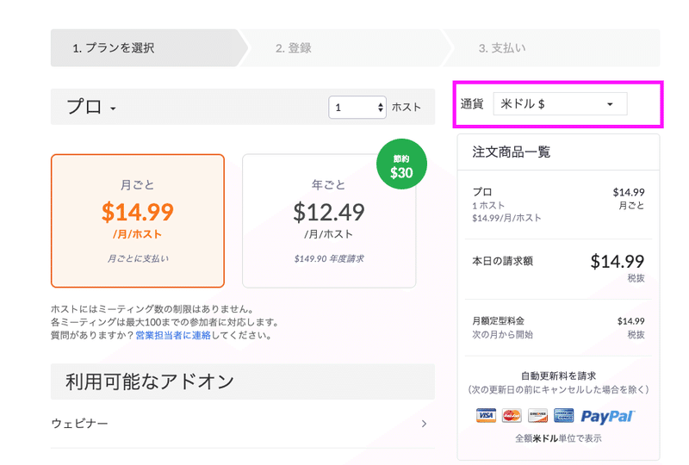
Task: Click the ウェビナー chevron arrow
Action: click(424, 424)
